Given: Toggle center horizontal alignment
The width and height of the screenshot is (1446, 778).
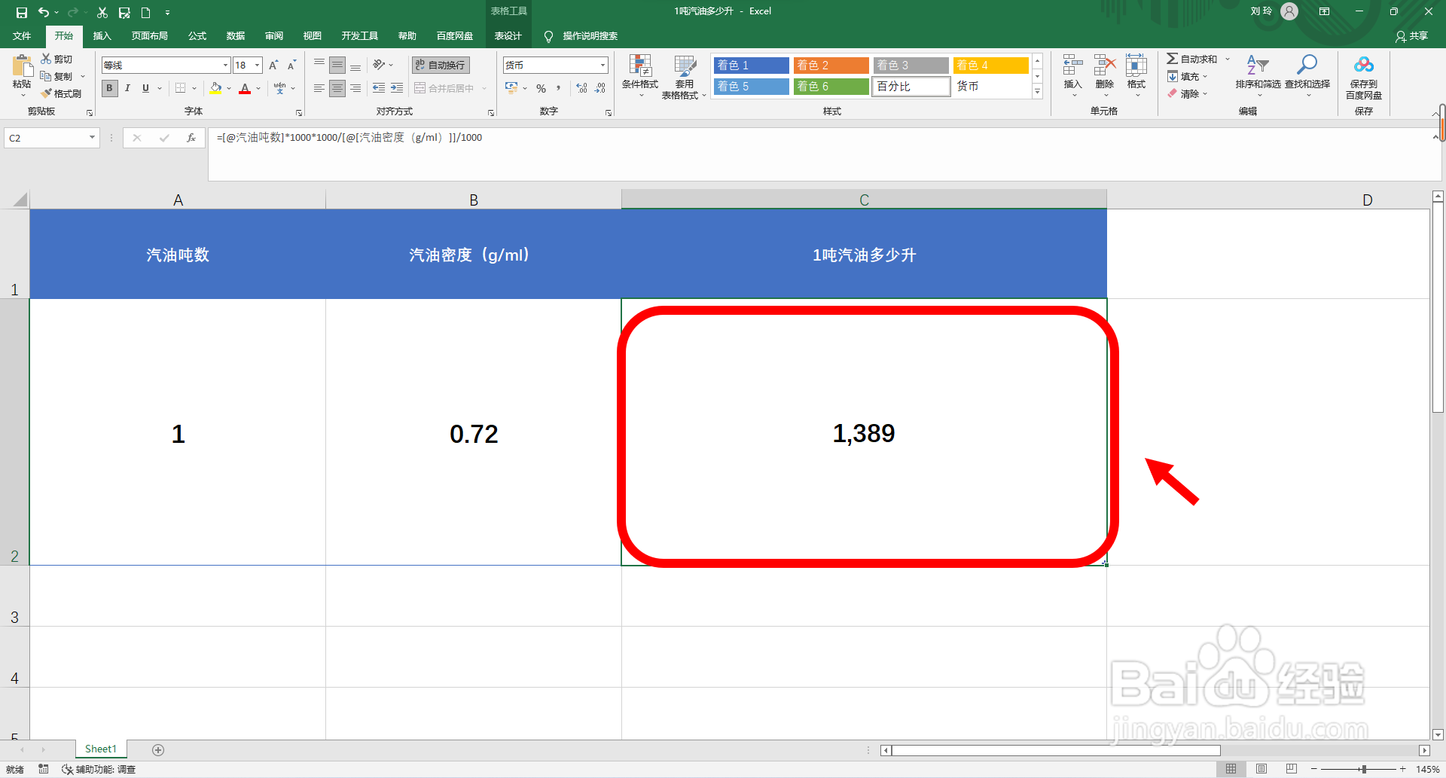Looking at the screenshot, I should (x=337, y=88).
